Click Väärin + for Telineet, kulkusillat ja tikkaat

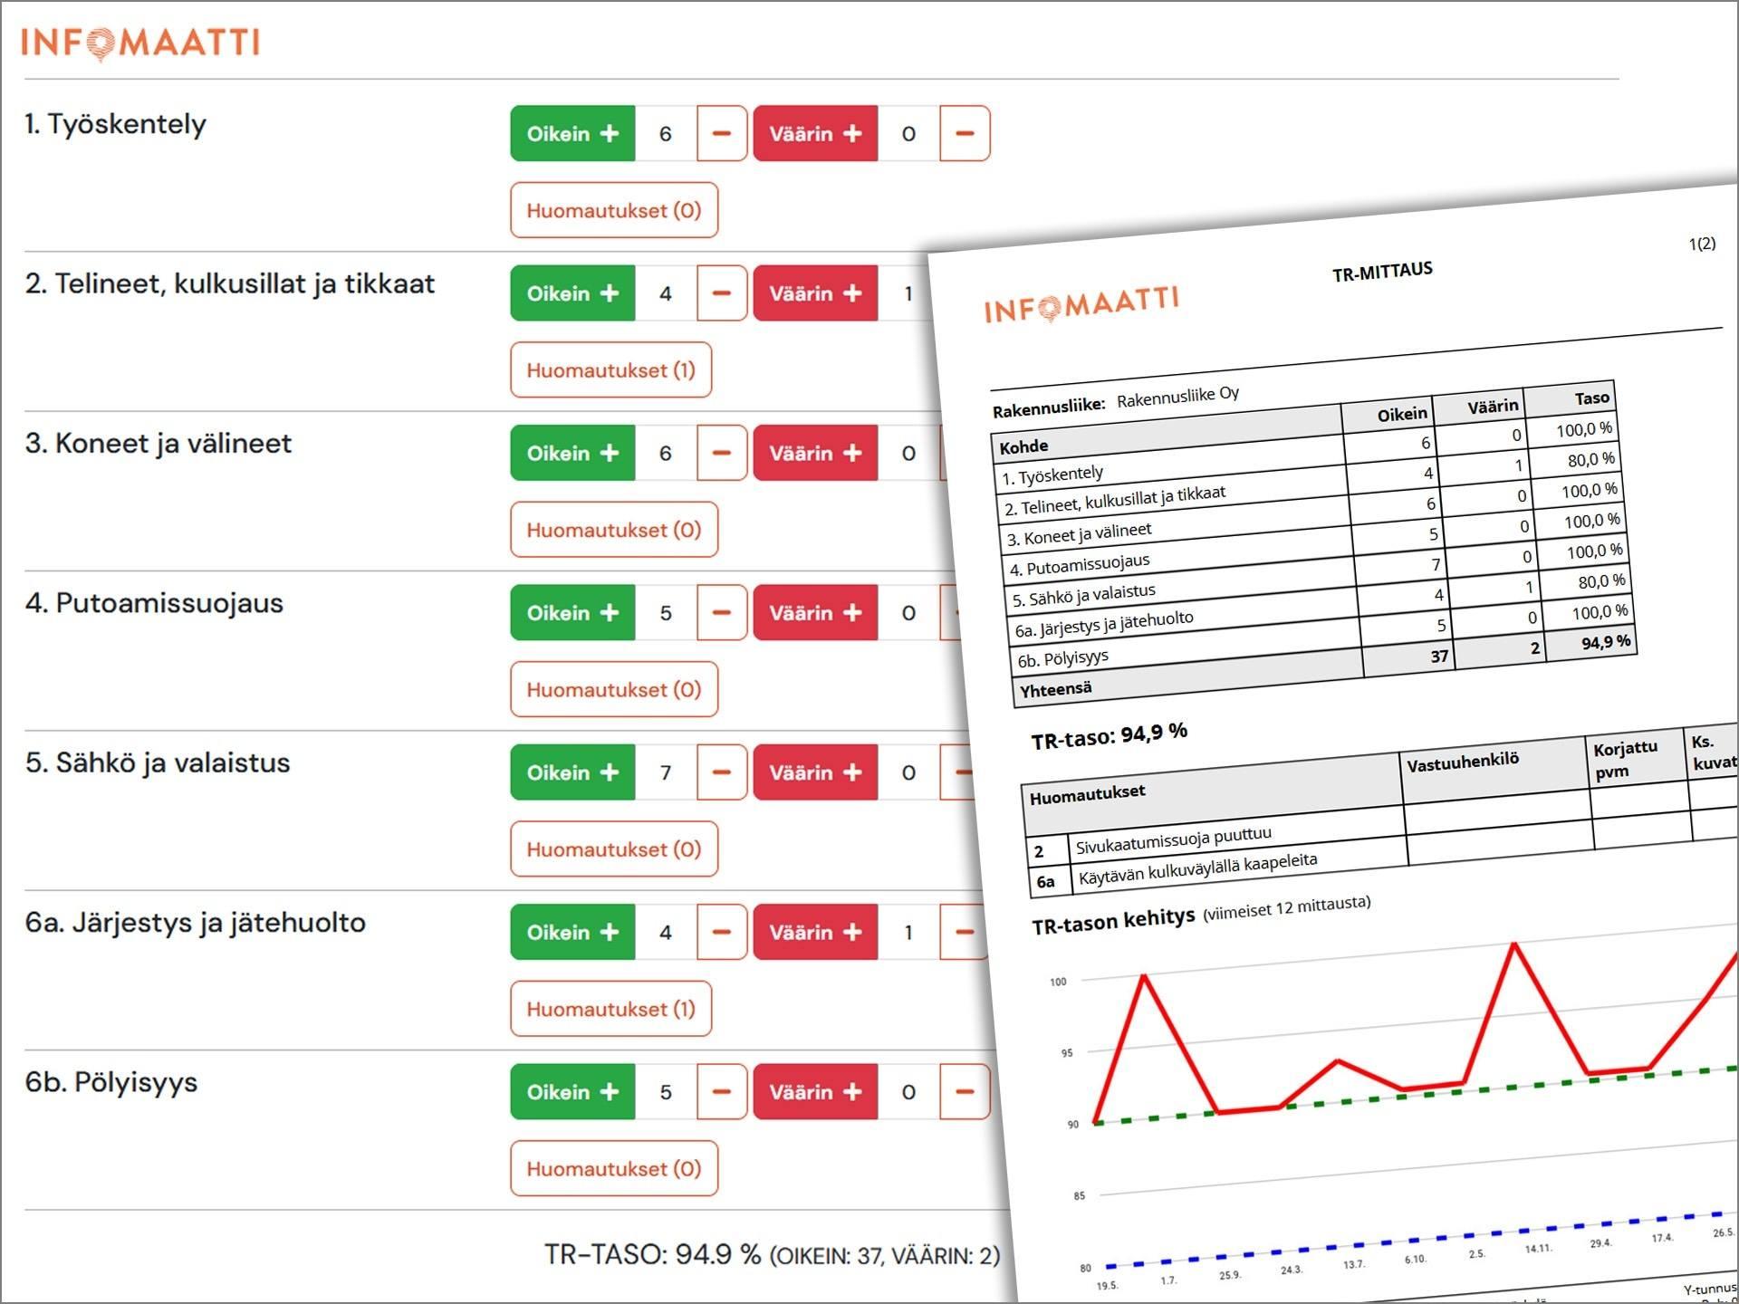click(x=815, y=293)
